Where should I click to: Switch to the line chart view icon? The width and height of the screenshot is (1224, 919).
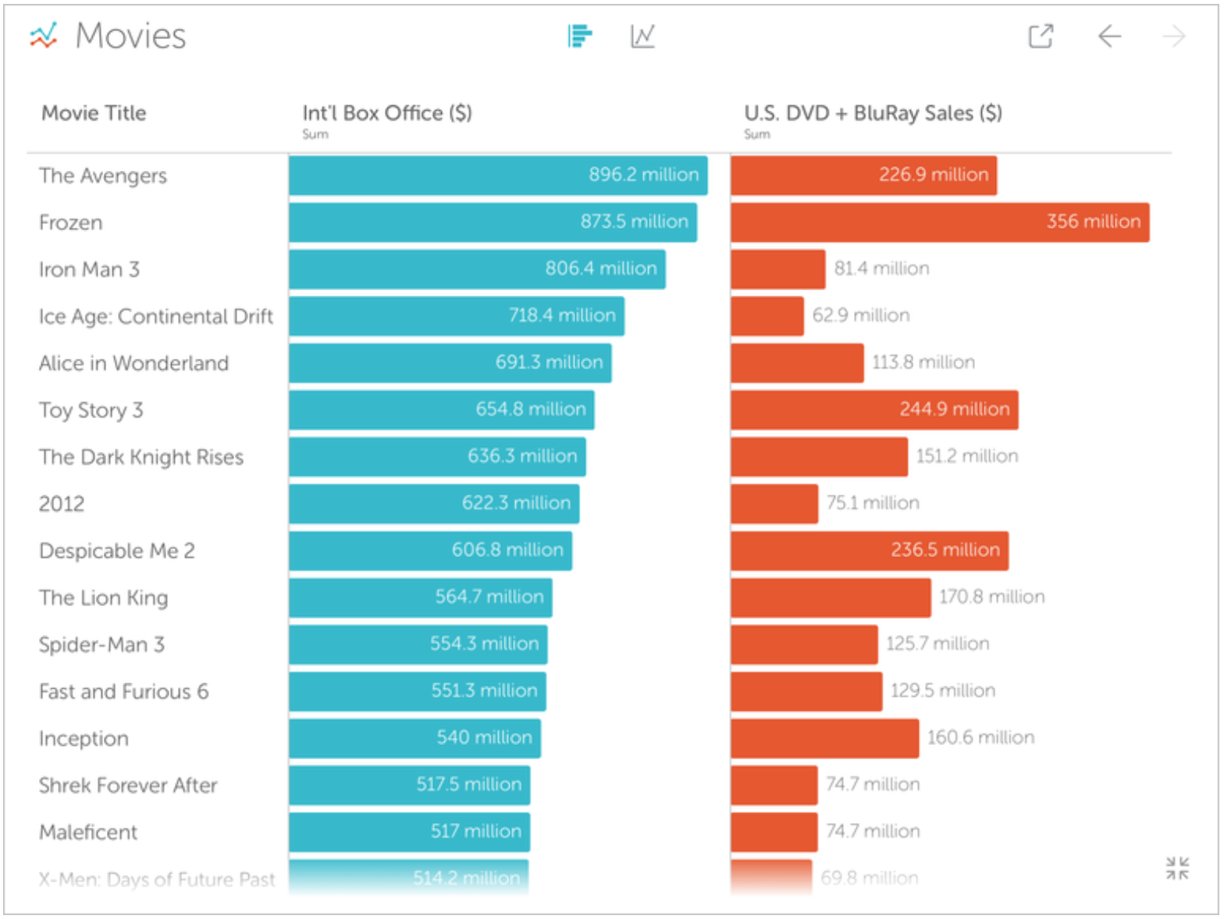(642, 36)
